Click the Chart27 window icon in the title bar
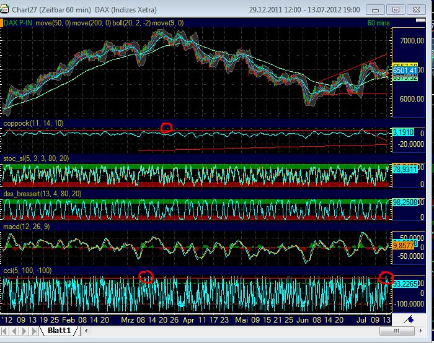 tap(4, 10)
